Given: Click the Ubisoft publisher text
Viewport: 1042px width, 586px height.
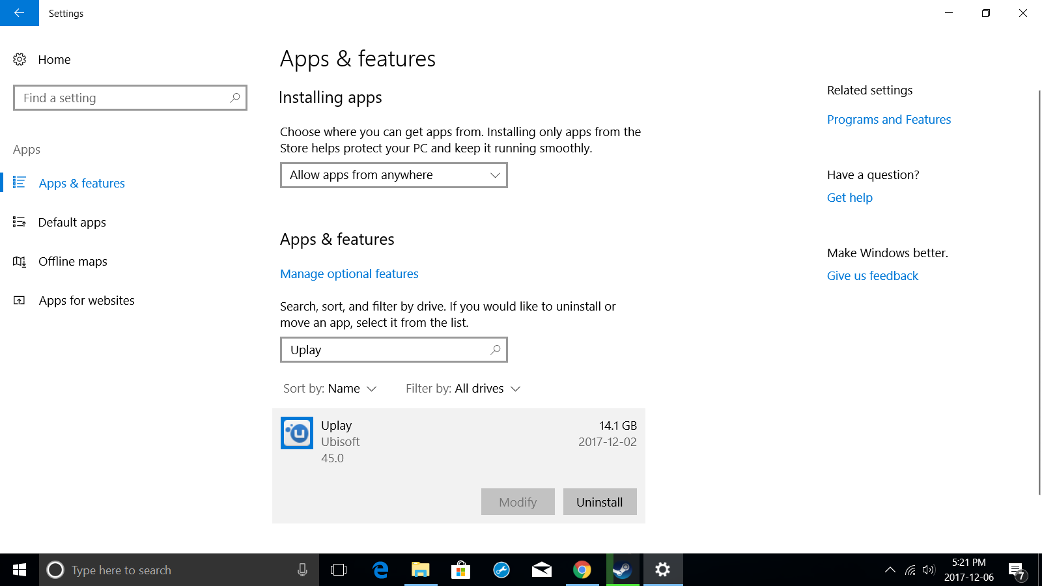Looking at the screenshot, I should pos(340,441).
